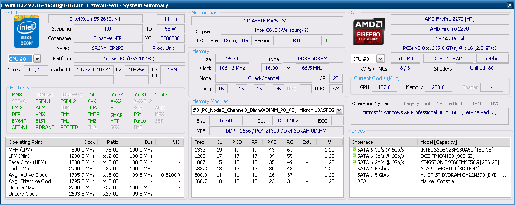Click the HVCI indicator label
The image size is (515, 205).
496,103
